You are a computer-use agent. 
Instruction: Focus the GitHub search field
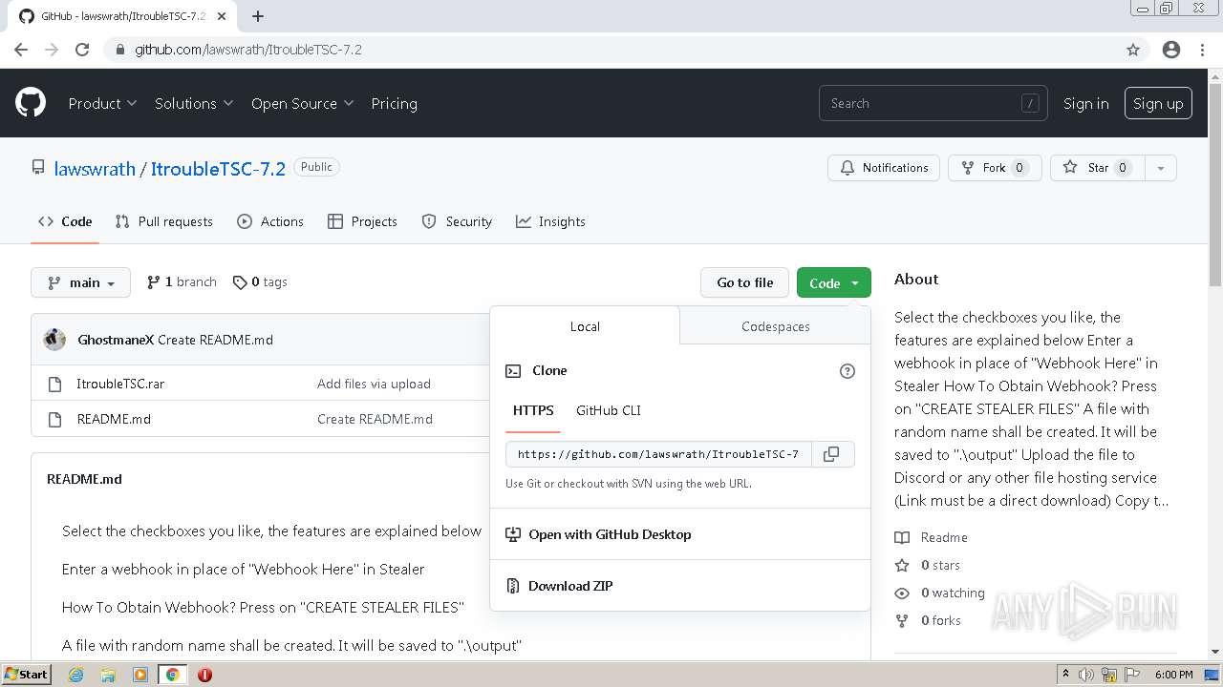(933, 103)
